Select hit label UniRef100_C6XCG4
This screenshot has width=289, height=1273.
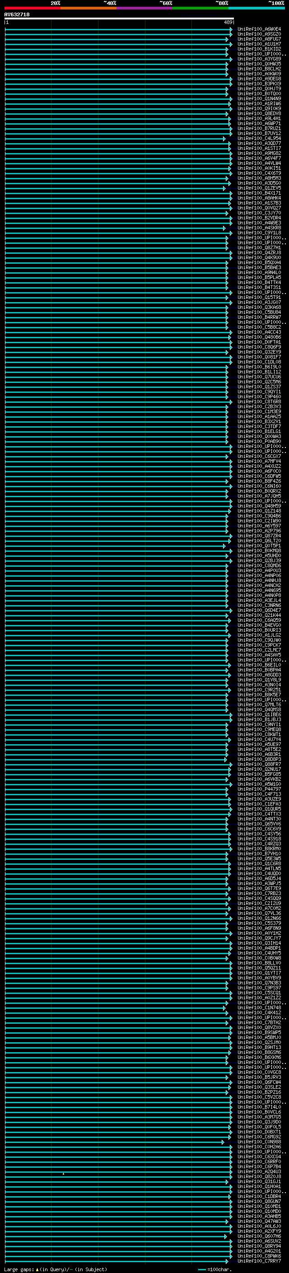click(x=259, y=1156)
